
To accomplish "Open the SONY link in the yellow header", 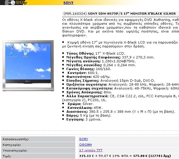I will click(68, 3).
